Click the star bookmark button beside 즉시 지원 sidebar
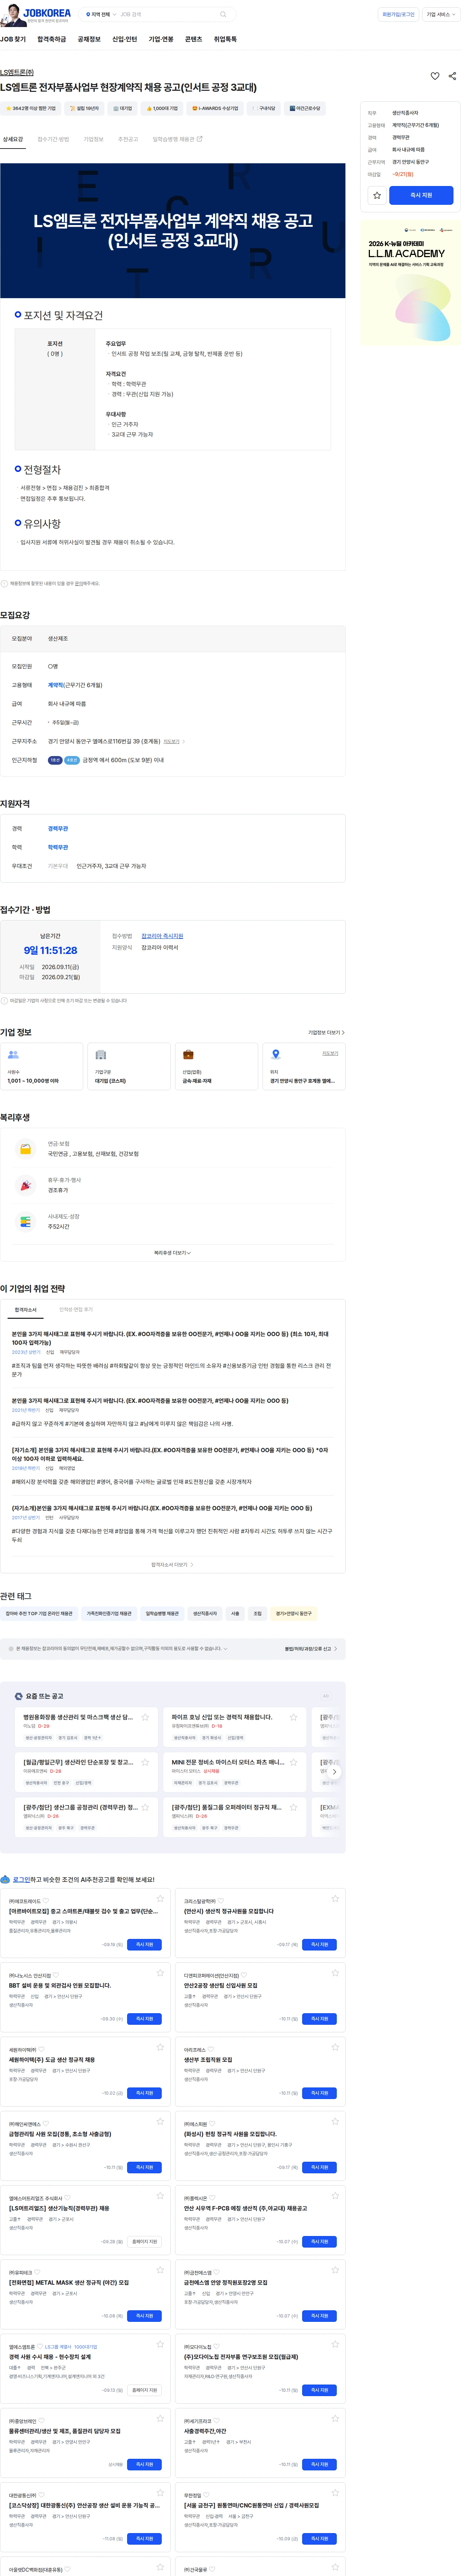The image size is (461, 2576). [x=377, y=195]
